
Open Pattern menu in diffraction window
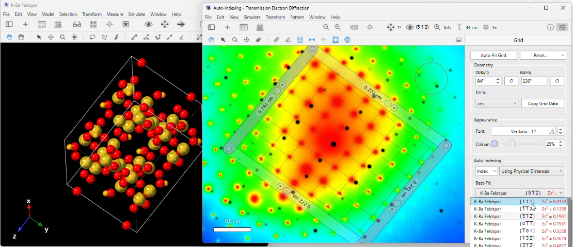click(297, 17)
